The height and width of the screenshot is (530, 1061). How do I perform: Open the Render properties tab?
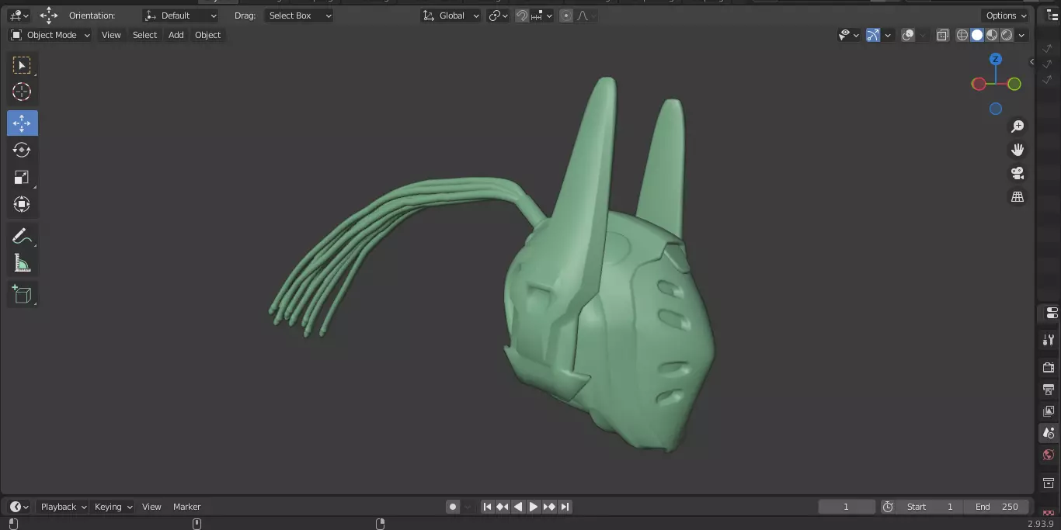click(1049, 367)
